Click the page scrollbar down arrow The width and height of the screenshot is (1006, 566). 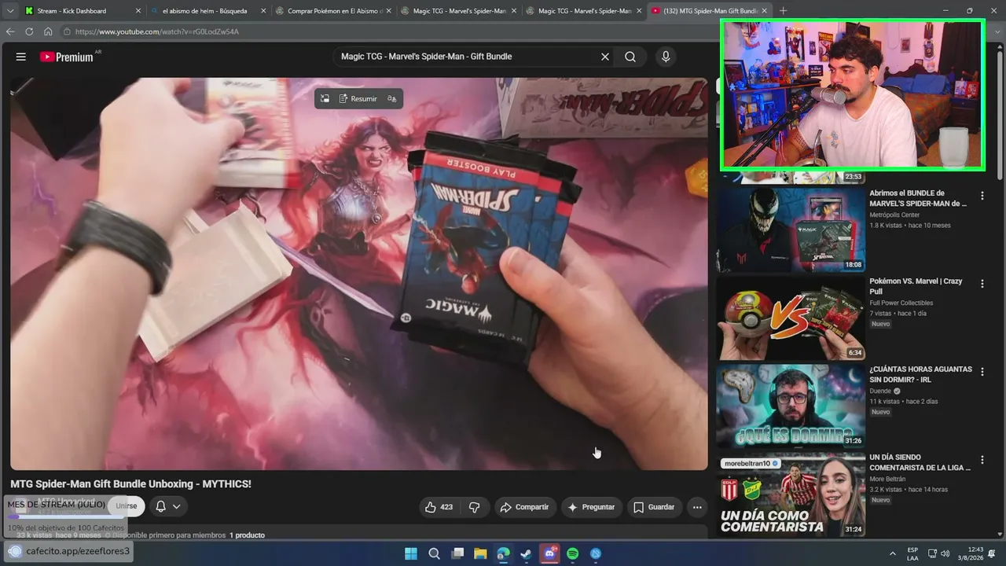coord(1000,535)
